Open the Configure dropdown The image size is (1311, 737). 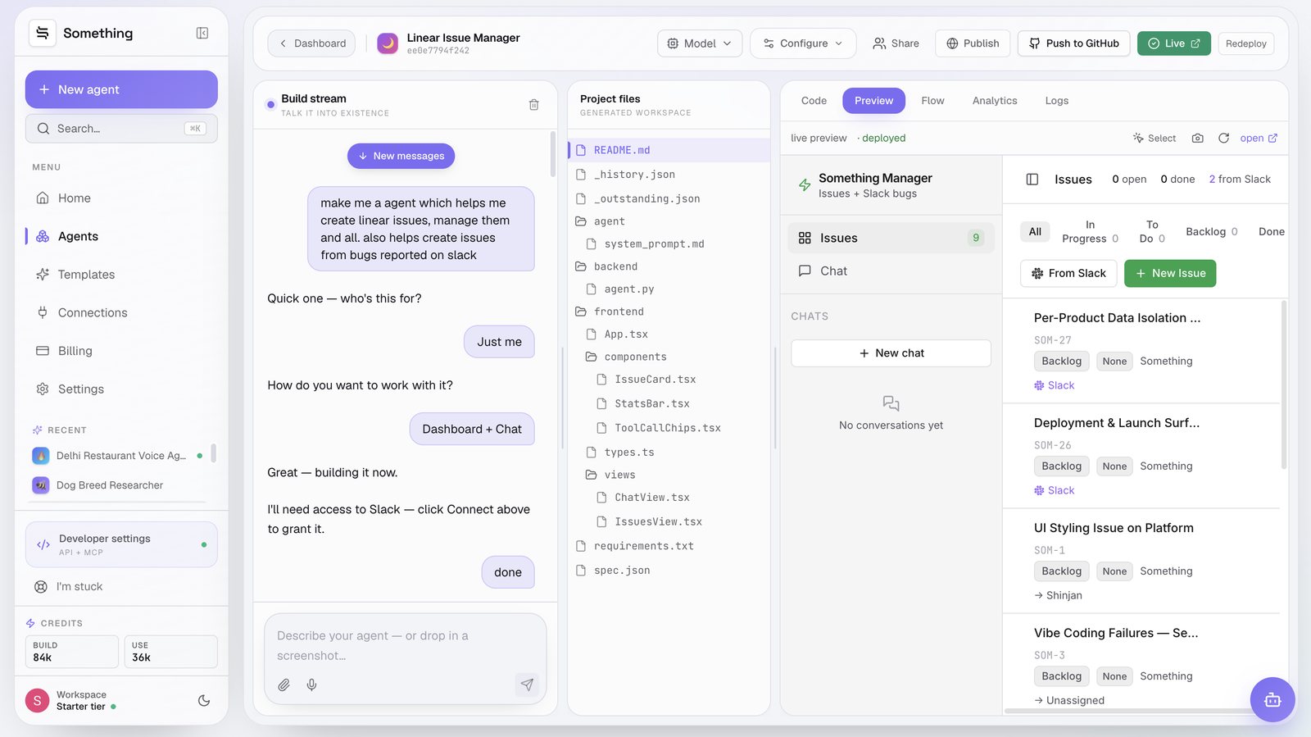click(x=803, y=43)
